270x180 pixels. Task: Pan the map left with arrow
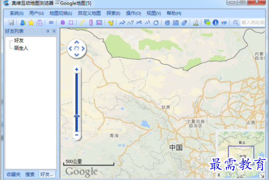click(x=70, y=49)
